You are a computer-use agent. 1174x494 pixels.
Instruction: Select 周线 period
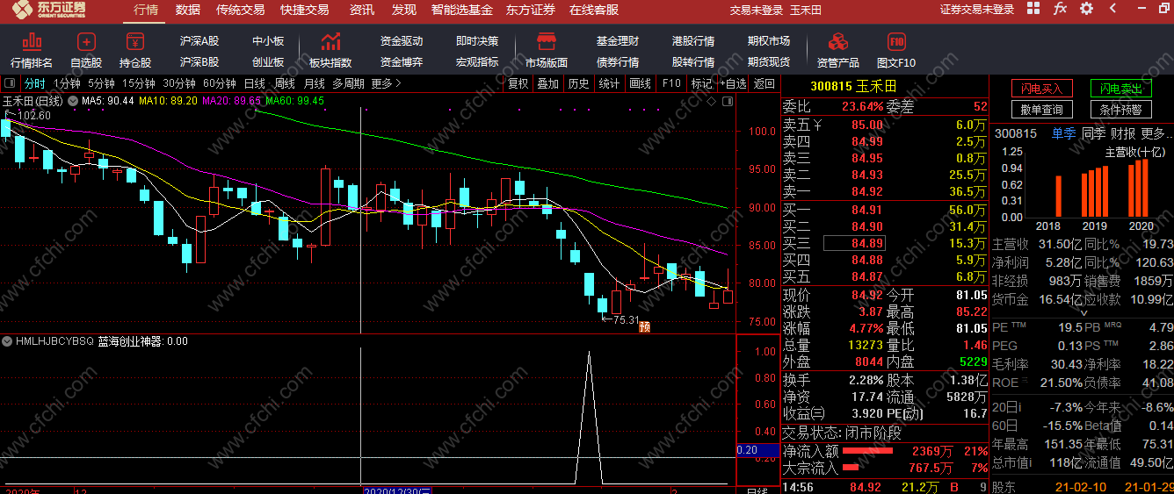[x=285, y=83]
